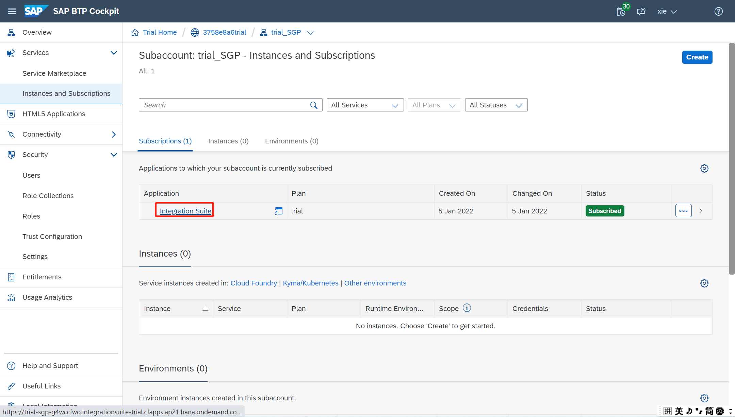The height and width of the screenshot is (417, 735).
Task: Open the All Services filter dropdown
Action: (365, 105)
